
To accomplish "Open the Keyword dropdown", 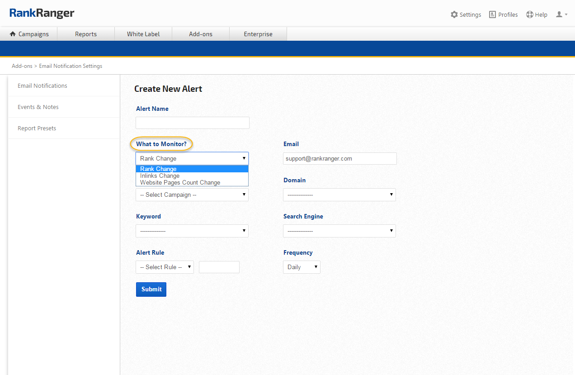I will tap(192, 231).
